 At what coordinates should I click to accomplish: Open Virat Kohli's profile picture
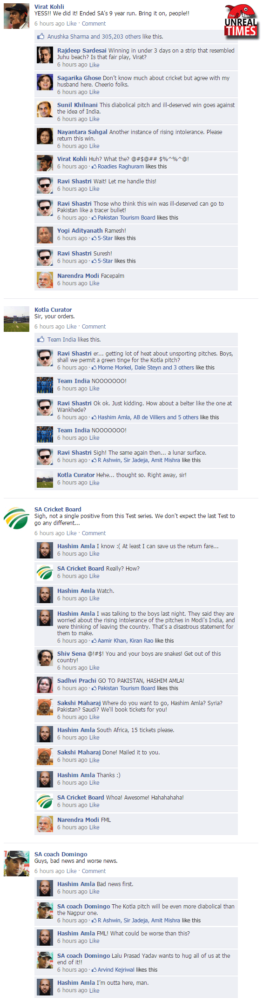(x=16, y=16)
